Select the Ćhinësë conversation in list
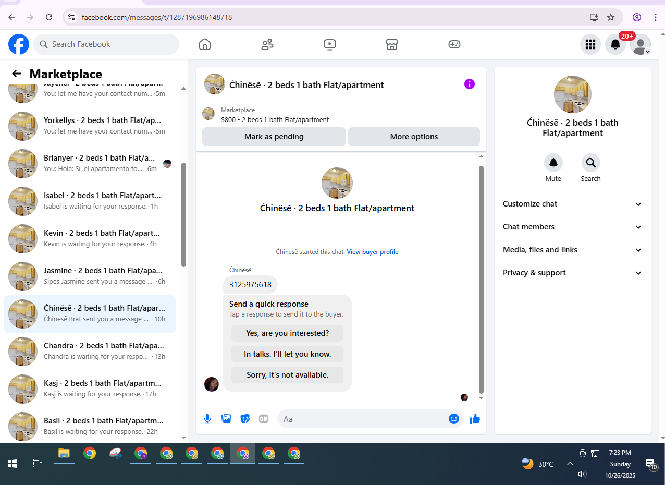This screenshot has width=665, height=485. [90, 313]
